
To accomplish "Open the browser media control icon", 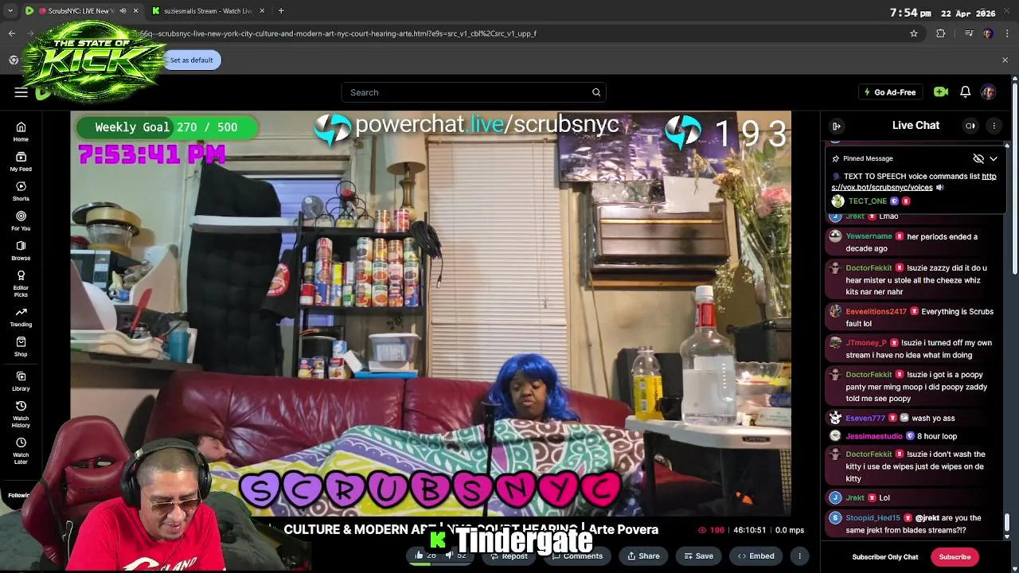I will coord(968,33).
